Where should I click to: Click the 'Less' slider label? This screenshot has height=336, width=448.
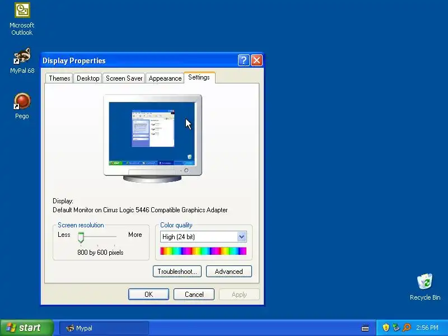64,235
